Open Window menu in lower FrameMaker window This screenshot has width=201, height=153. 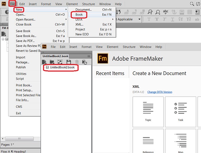coord(145,47)
